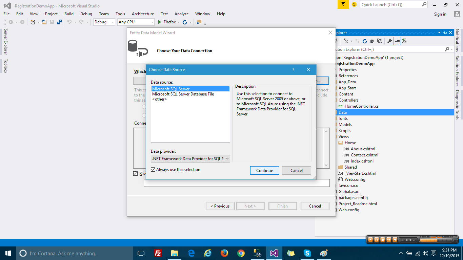Sync Solution Explorer with active document

(358, 41)
